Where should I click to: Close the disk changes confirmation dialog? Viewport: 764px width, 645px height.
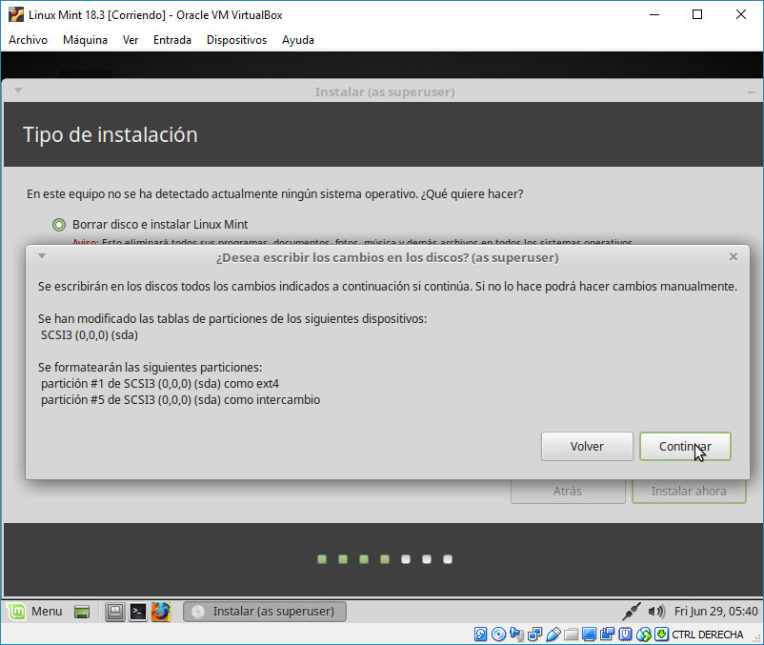[x=733, y=256]
